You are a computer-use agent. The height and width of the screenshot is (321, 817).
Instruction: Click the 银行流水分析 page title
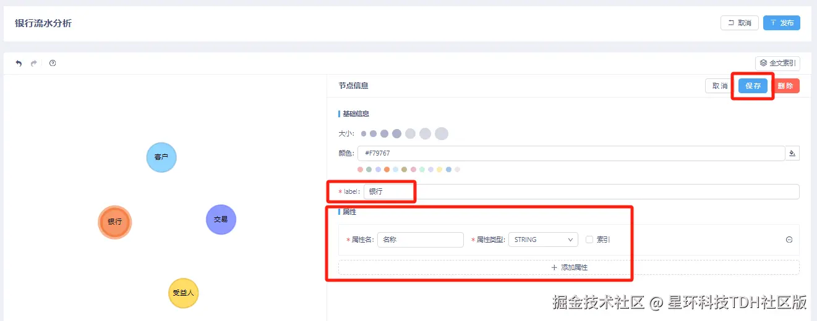[43, 23]
